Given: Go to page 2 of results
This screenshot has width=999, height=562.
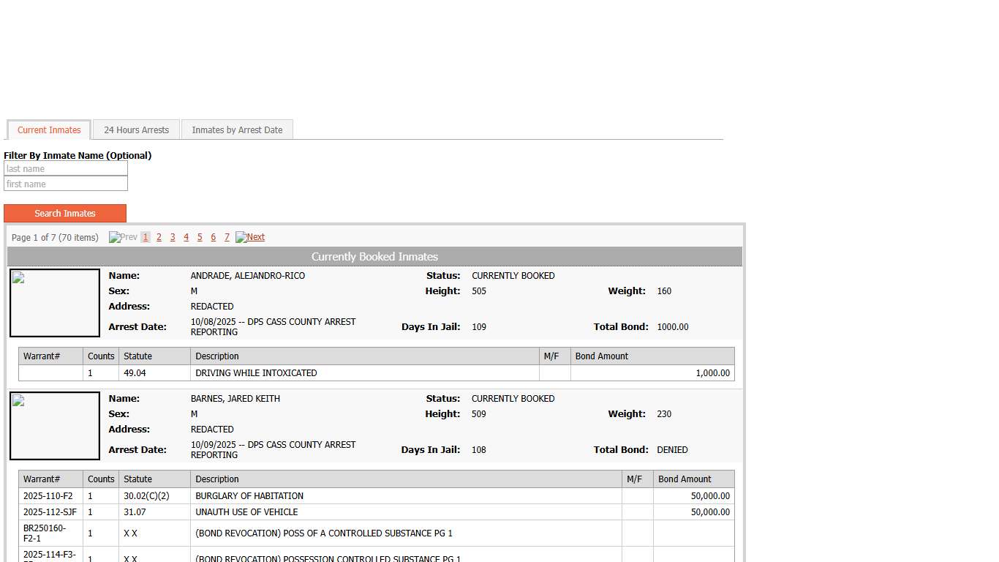Looking at the screenshot, I should pos(159,237).
